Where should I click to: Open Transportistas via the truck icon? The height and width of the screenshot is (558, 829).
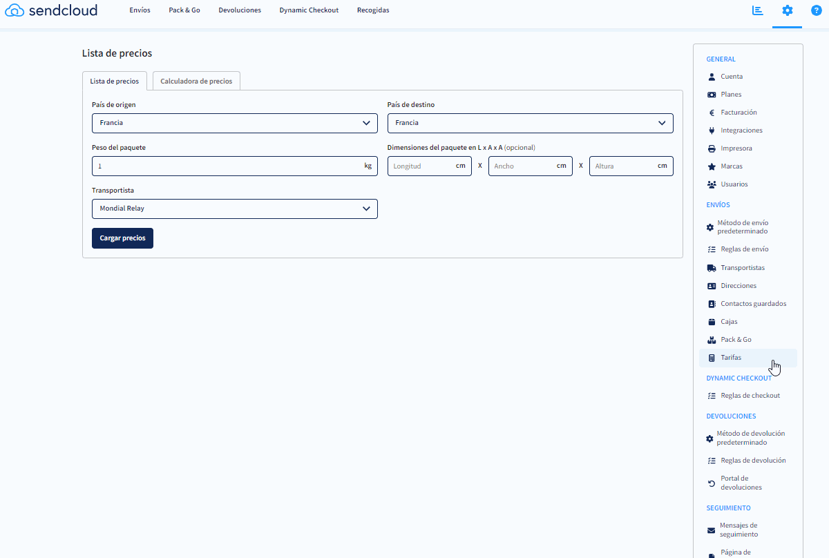pos(712,267)
